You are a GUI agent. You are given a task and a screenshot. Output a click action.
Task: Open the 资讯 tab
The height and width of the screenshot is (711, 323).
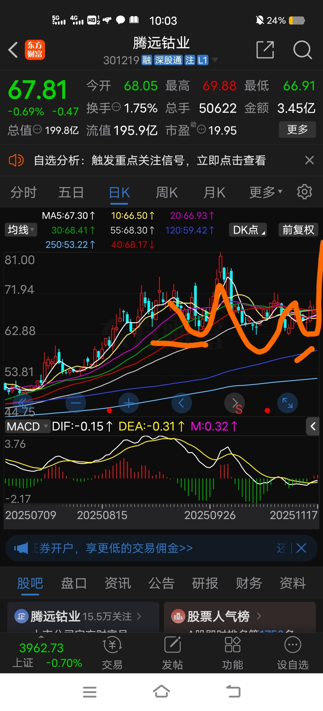click(118, 583)
